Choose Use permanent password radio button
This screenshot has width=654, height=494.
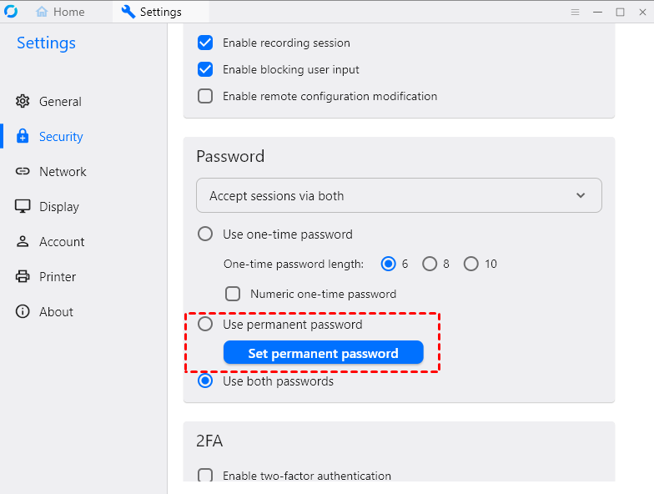(205, 325)
